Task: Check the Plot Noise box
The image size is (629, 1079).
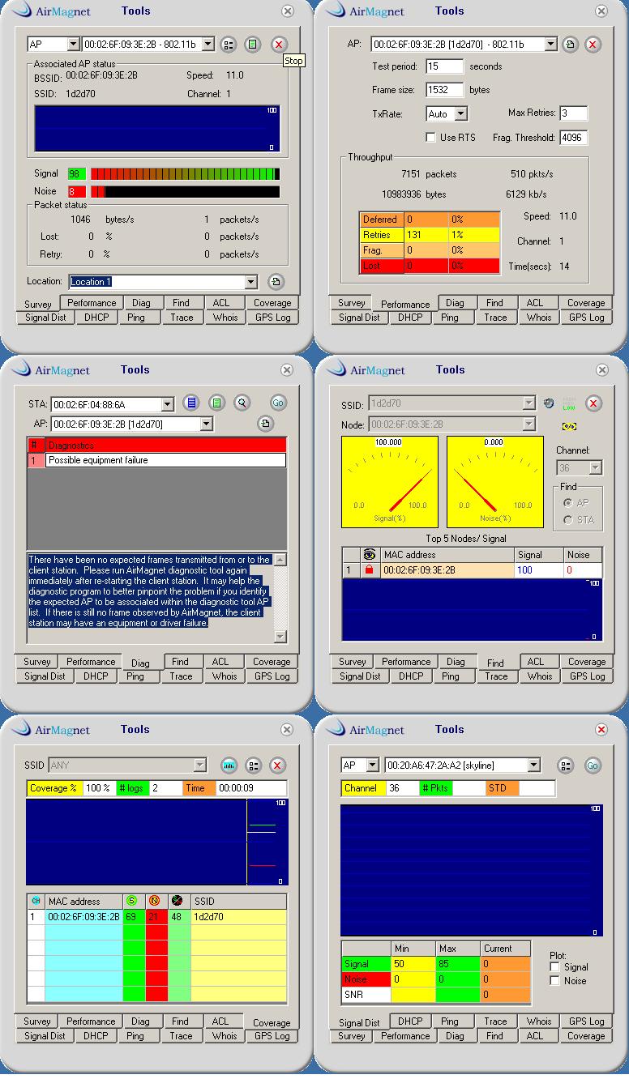Action: pyautogui.click(x=555, y=981)
